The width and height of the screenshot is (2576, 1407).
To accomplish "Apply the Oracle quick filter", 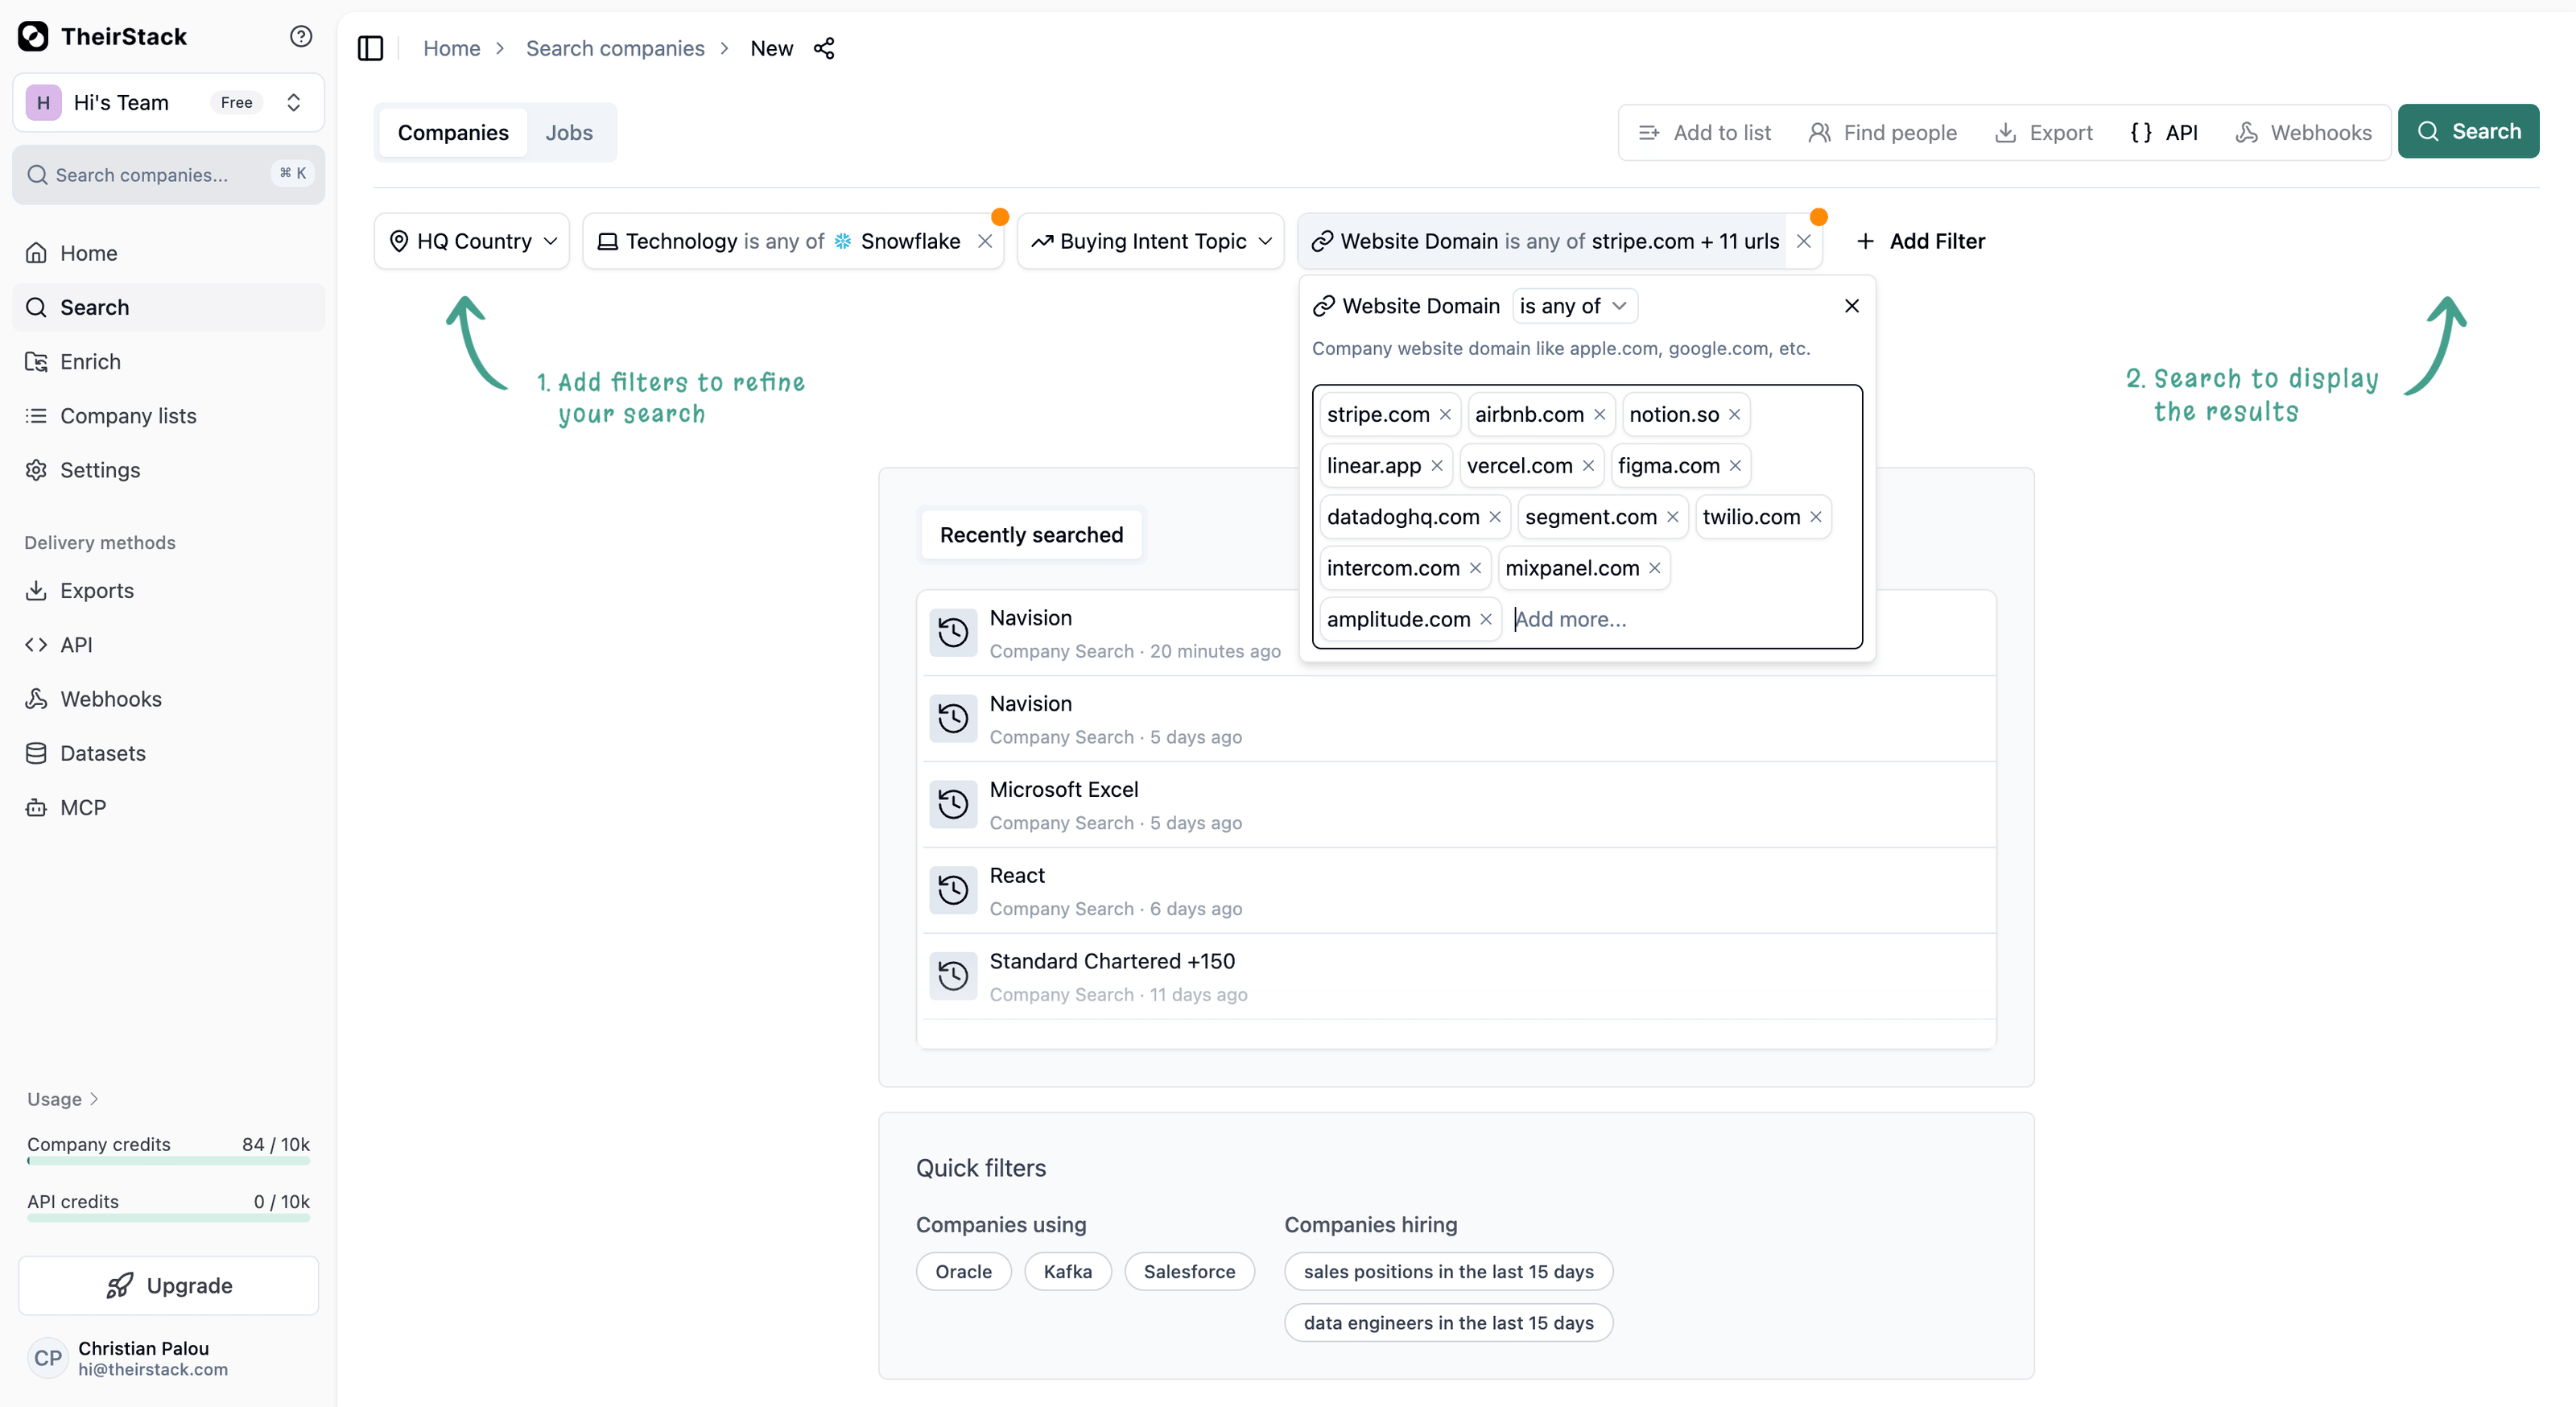I will tap(963, 1272).
